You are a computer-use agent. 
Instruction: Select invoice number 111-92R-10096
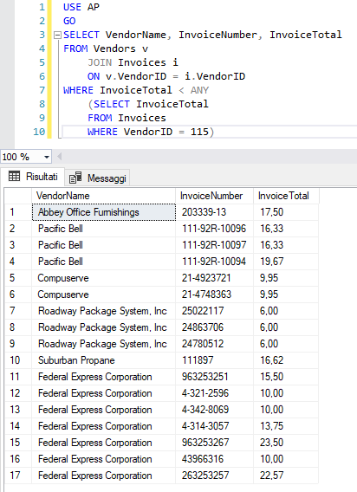click(x=214, y=229)
